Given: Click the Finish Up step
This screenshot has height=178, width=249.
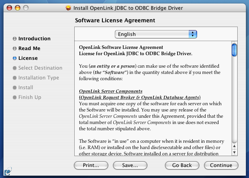Looking at the screenshot, I should tap(30, 97).
